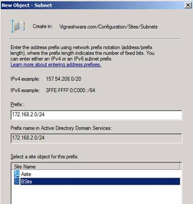Click the BSite server icon
The image size is (193, 204).
17,181
